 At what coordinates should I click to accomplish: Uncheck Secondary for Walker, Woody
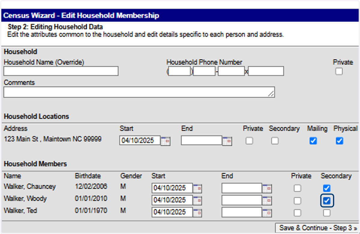pyautogui.click(x=327, y=201)
